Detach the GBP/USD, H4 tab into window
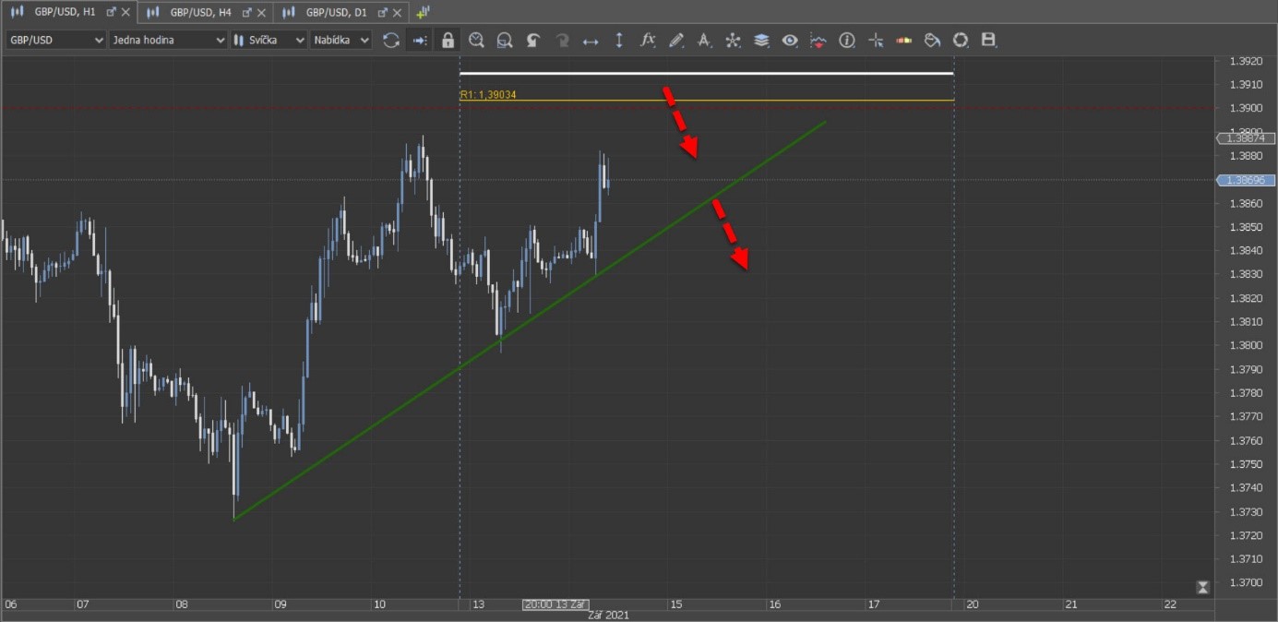1278x622 pixels. [x=247, y=12]
